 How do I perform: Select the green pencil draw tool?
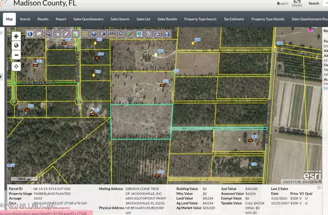[x=130, y=34]
